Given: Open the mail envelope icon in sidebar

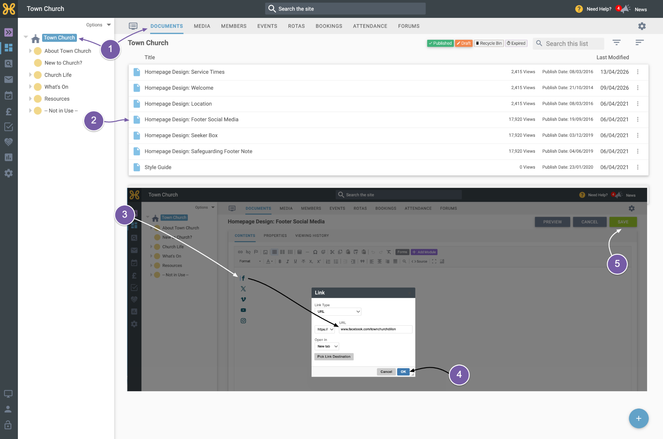Looking at the screenshot, I should point(9,80).
